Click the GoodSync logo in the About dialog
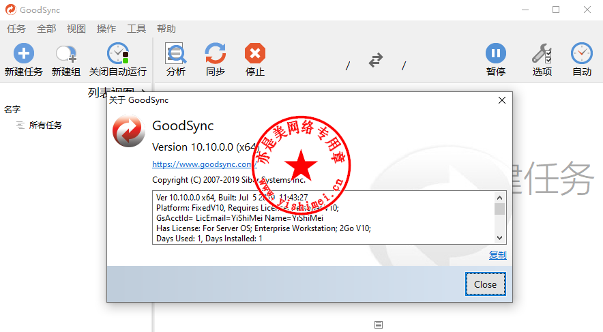 (x=129, y=131)
